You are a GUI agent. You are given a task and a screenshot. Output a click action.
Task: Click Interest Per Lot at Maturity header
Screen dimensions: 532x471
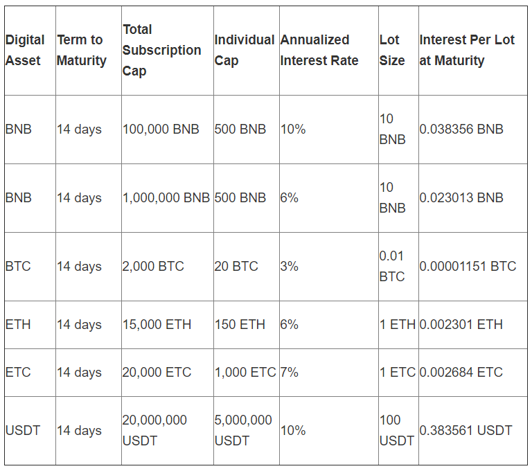coord(467,51)
